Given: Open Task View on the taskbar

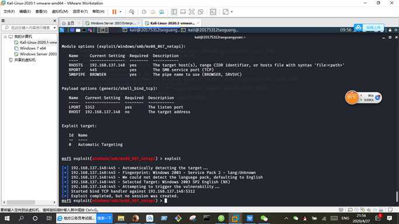Looking at the screenshot, I should click(49, 218).
